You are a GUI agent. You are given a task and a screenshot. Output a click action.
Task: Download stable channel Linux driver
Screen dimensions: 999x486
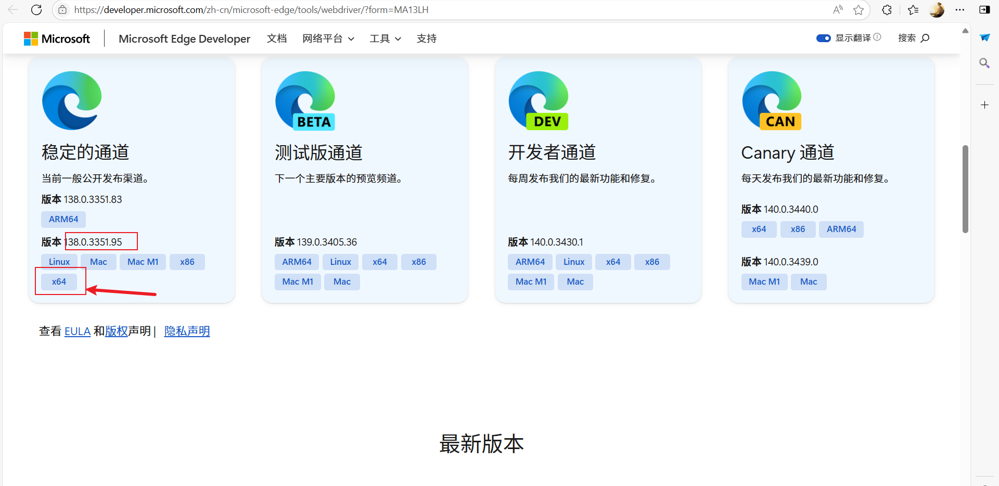pyautogui.click(x=59, y=262)
